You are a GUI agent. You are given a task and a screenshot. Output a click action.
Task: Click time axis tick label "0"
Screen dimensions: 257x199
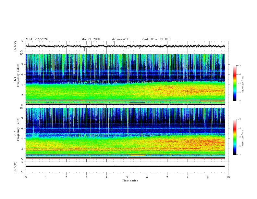[x=26, y=177]
